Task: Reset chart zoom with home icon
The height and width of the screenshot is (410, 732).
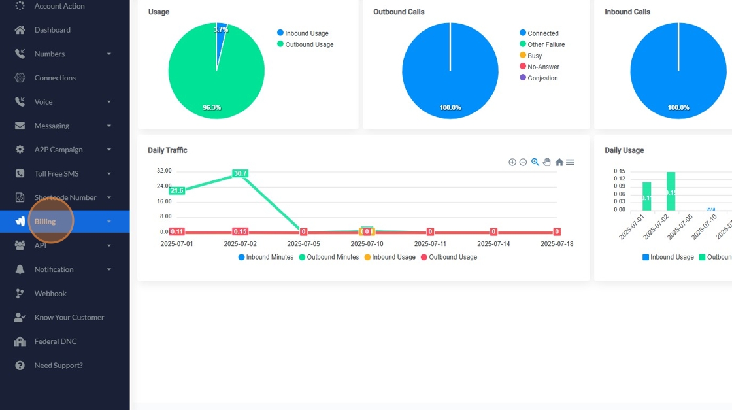Action: 559,162
